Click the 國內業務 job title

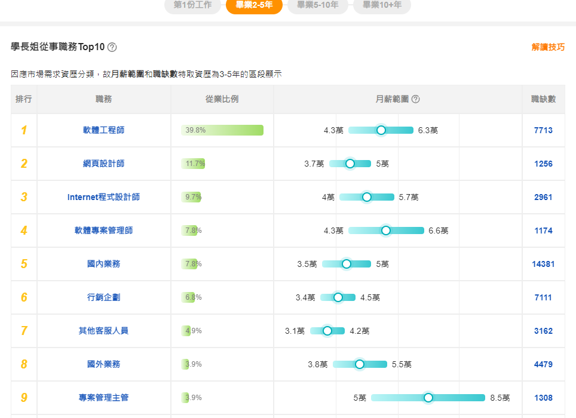point(104,264)
